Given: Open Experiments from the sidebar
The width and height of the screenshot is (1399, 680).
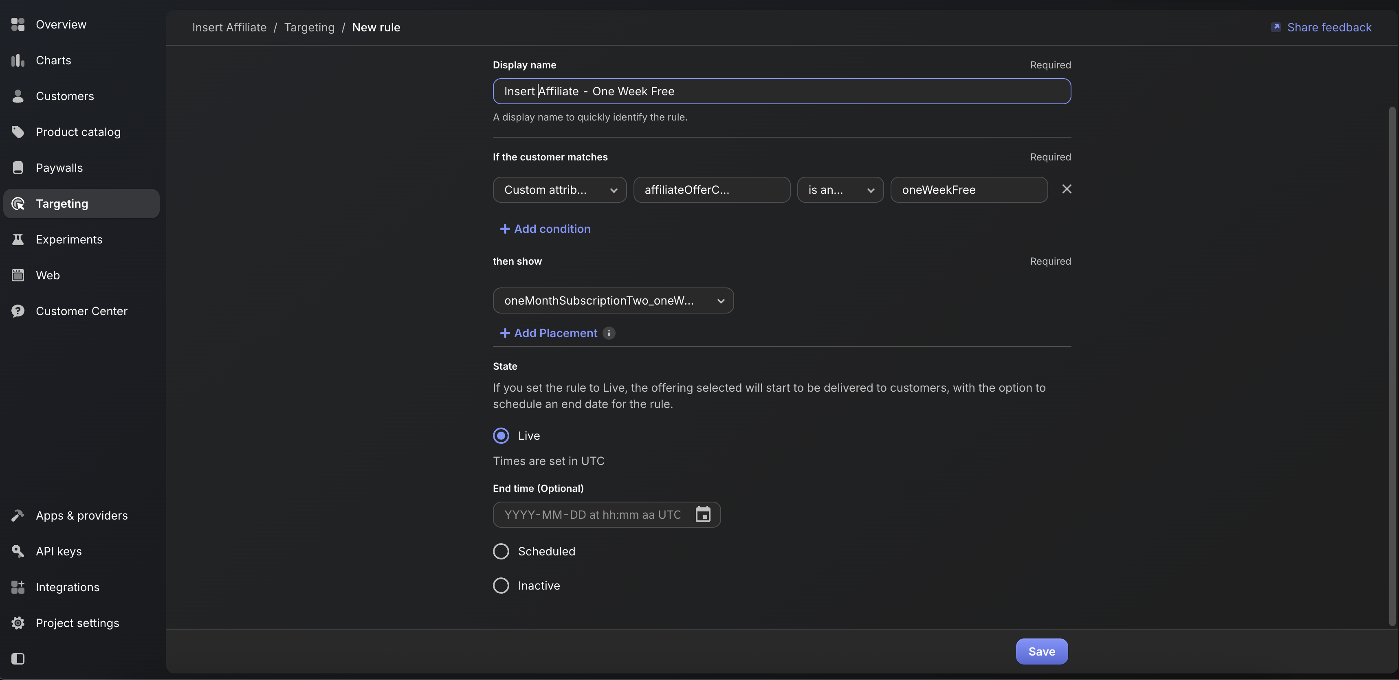Looking at the screenshot, I should 68,239.
